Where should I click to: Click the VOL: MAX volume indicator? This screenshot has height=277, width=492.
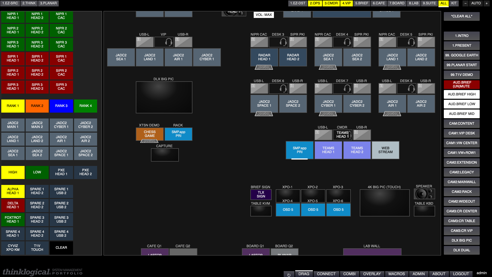(x=263, y=15)
